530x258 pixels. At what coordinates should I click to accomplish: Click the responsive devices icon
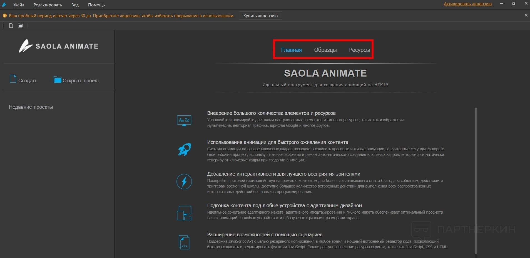(184, 213)
